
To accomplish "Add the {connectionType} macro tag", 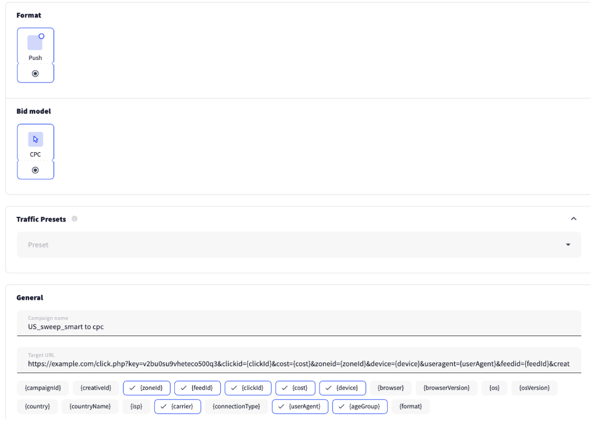I will click(x=236, y=406).
